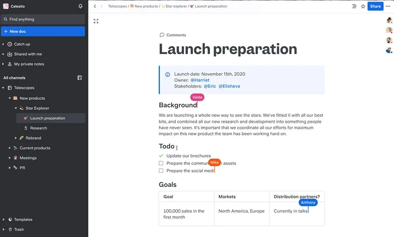Expand the Rebrand folder arrow
This screenshot has width=394, height=237.
pos(16,138)
